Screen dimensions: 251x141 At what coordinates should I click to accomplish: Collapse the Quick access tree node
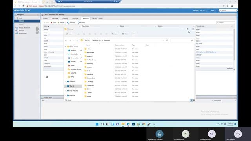(65, 47)
